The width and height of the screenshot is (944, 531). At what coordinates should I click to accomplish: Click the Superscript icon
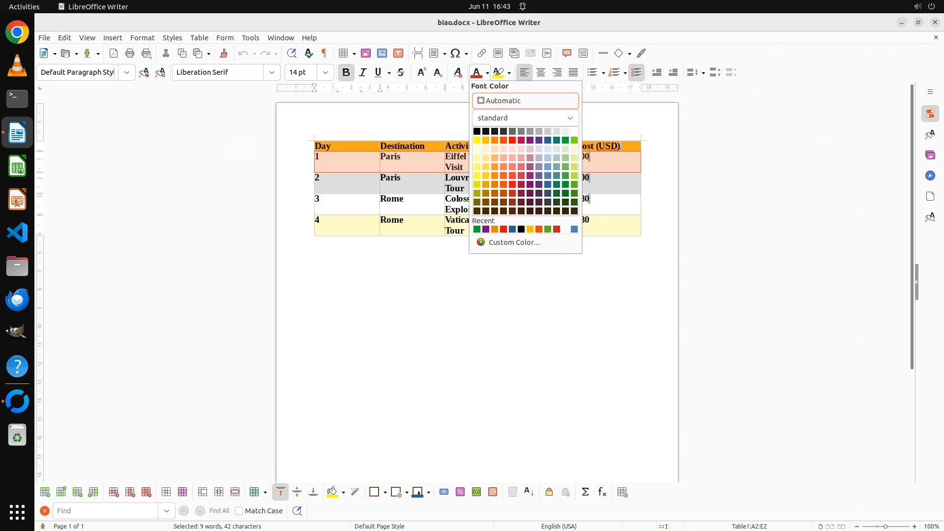(421, 72)
